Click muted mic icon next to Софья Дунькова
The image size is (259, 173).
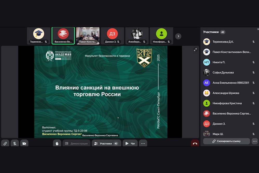point(254,73)
